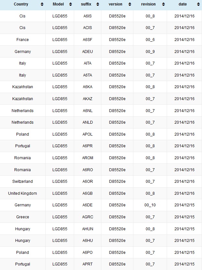Click the AHUN suffix cell for Hungary
202x270 pixels.
87,229
